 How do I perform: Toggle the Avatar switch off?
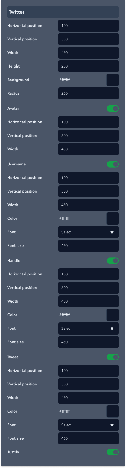[113, 108]
